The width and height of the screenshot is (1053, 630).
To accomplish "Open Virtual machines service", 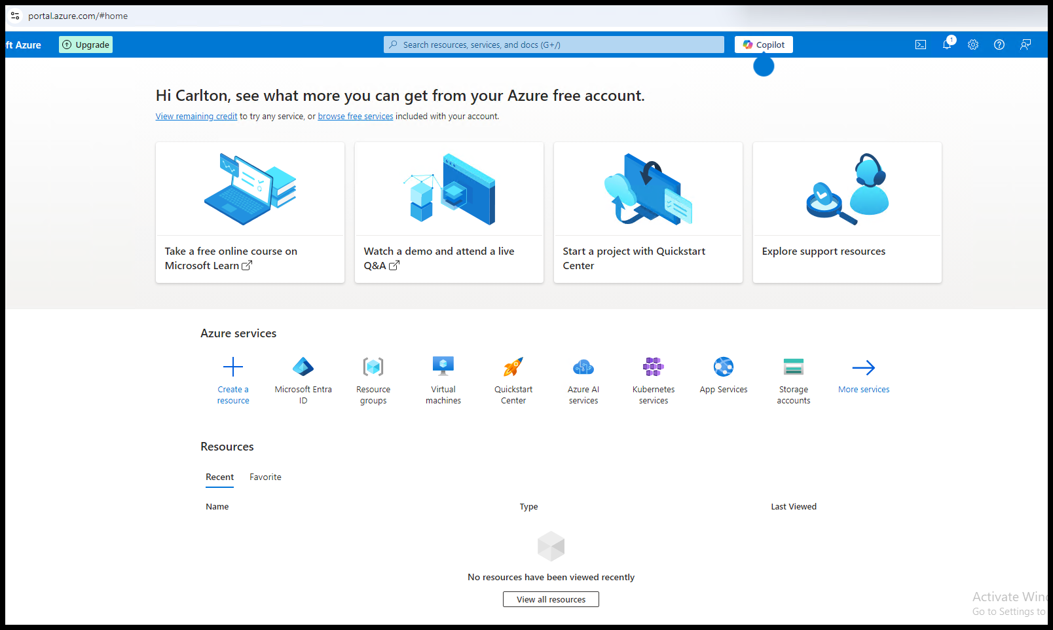I will [443, 381].
